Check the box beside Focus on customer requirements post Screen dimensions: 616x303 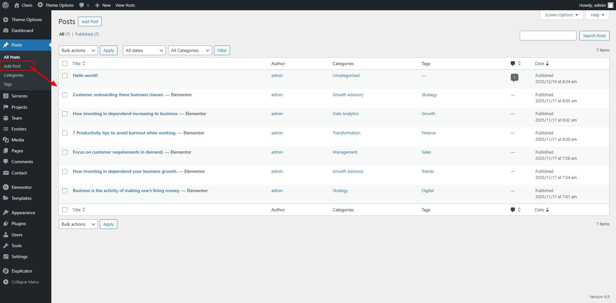pyautogui.click(x=65, y=152)
